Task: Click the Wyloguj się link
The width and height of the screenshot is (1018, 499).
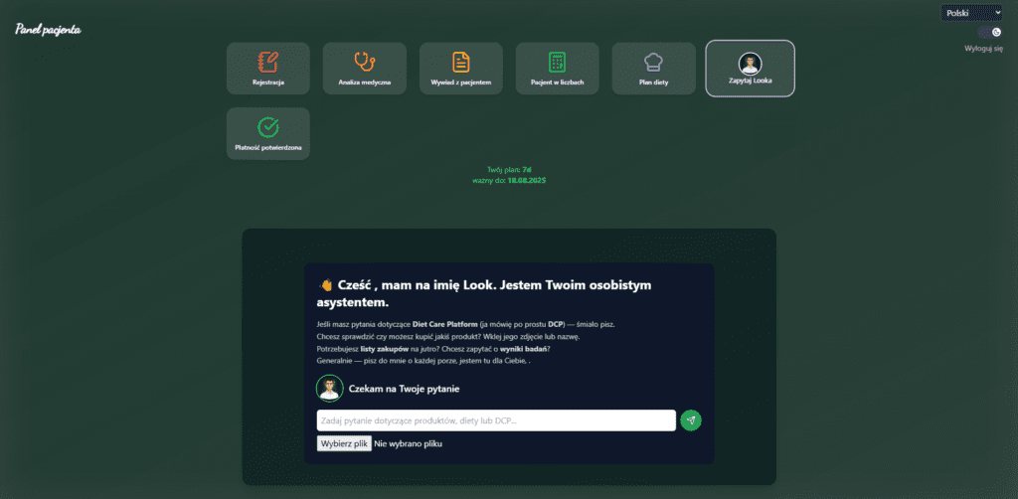Action: pyautogui.click(x=983, y=49)
